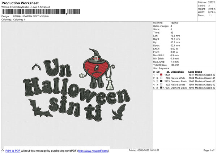Select the Stitches value '22322'

(212, 3)
